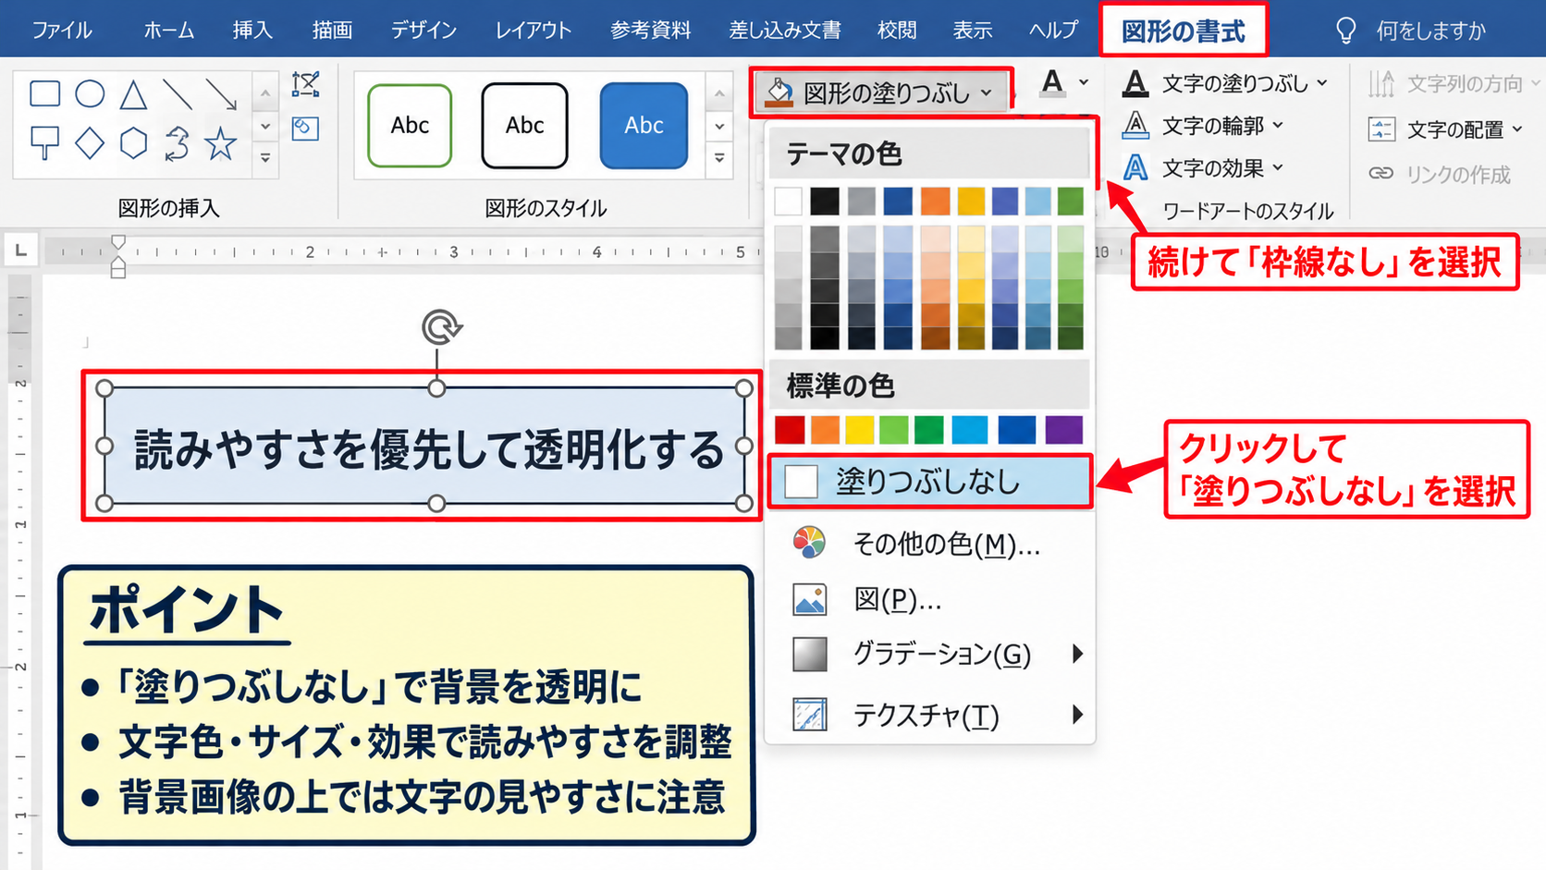Click the edit shape points icon
Viewport: 1546px width, 870px height.
coord(305,85)
